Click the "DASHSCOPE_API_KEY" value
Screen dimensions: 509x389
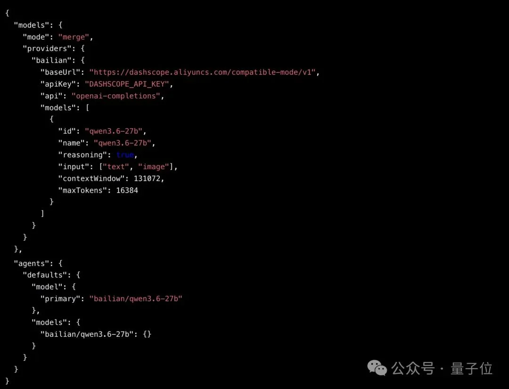[127, 84]
